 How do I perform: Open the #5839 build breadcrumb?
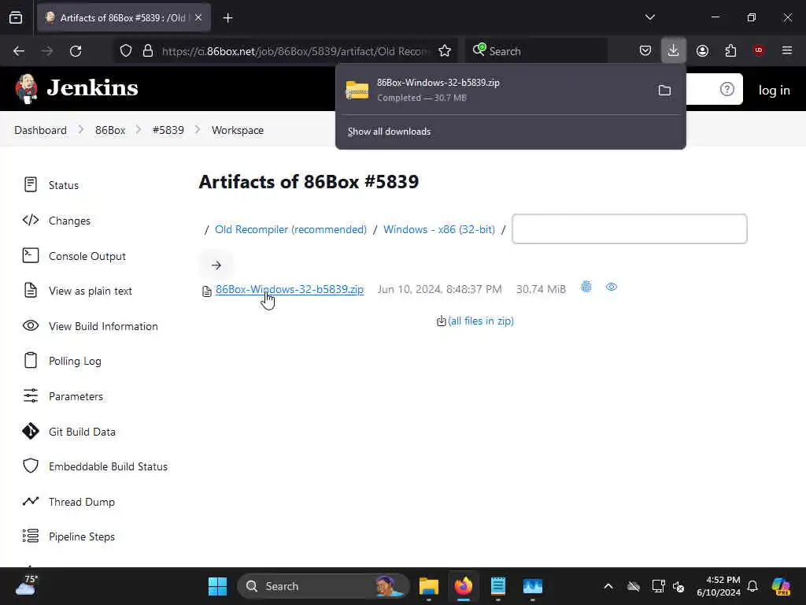(x=168, y=130)
